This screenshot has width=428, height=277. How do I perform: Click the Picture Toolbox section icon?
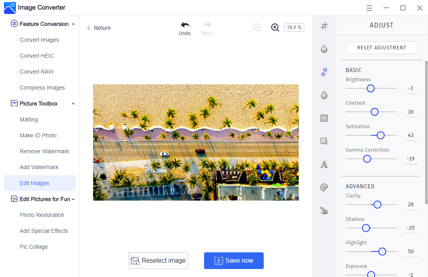pos(14,103)
